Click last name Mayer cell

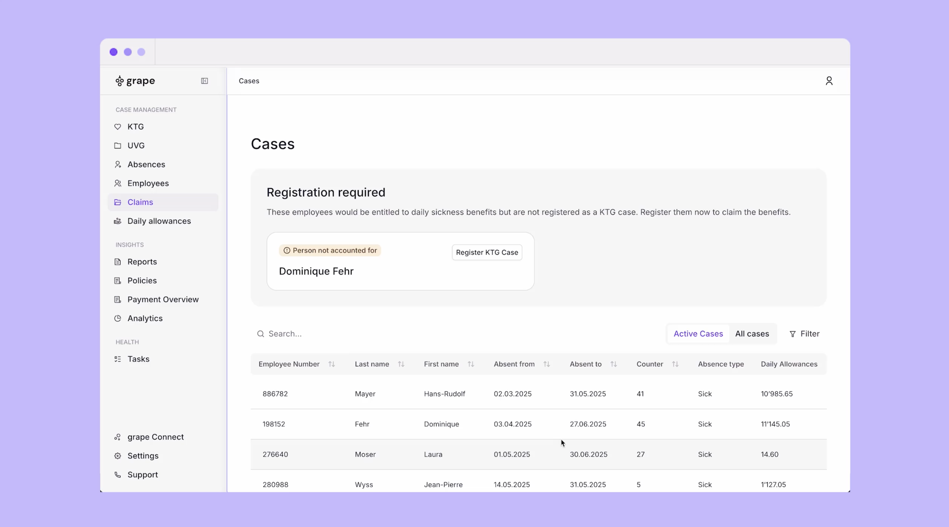pos(365,394)
